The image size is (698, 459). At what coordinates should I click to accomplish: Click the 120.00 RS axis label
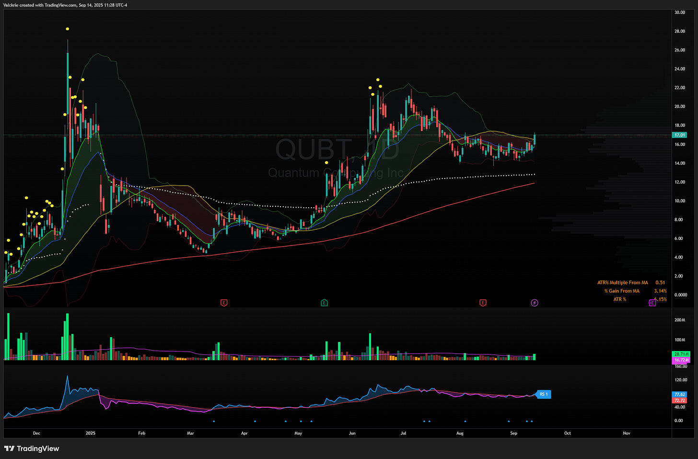click(681, 380)
